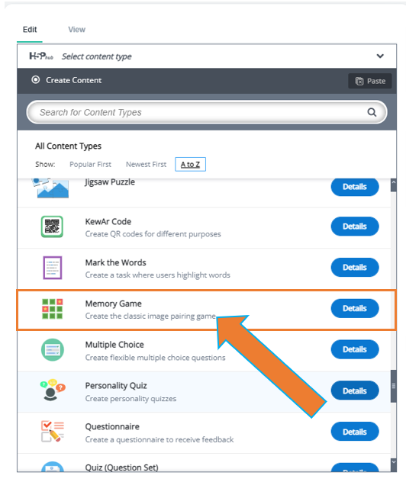Click scrollbar up arrow in list
This screenshot has width=406, height=482.
(x=393, y=182)
